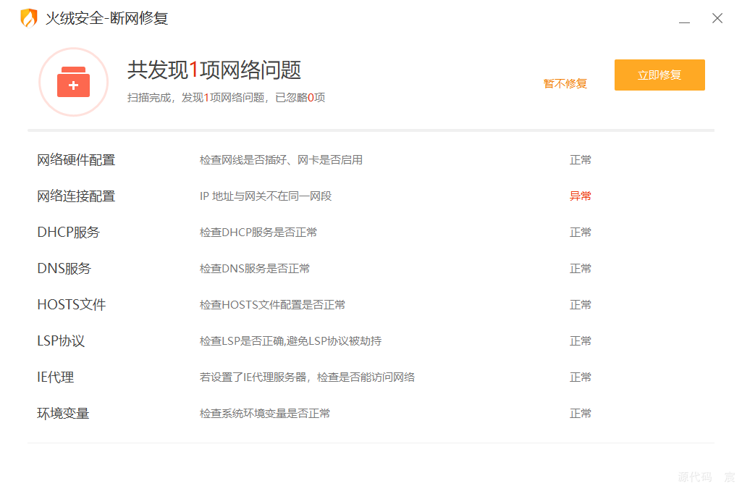Click description 检查LSP是否正确,避免LSP协议被劫持

coord(290,340)
